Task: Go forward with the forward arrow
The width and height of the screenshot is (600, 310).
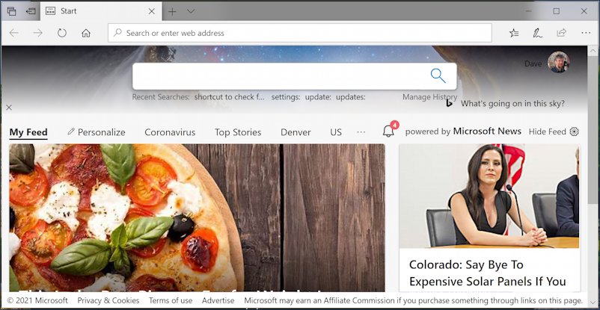Action: point(38,33)
